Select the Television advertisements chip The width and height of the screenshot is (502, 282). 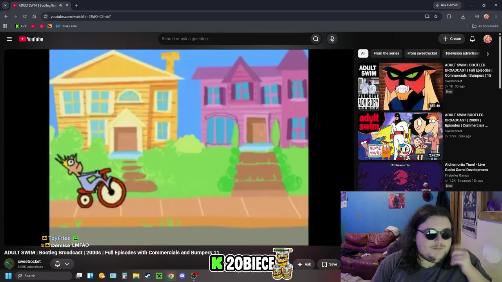click(x=462, y=53)
